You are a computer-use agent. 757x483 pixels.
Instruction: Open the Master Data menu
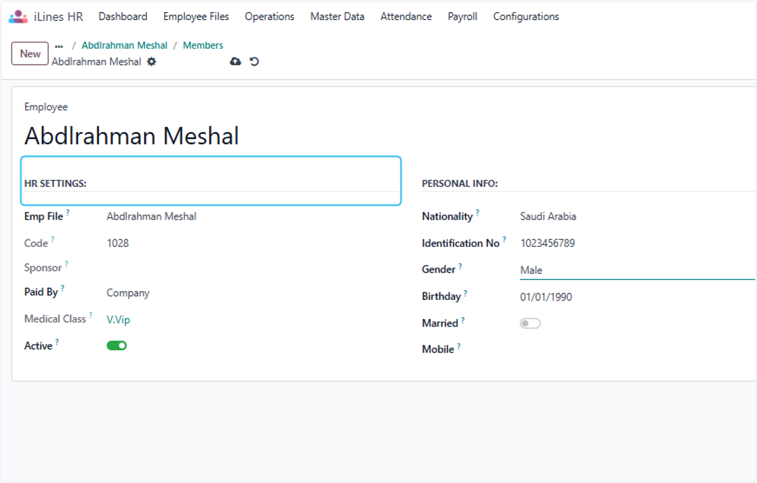pyautogui.click(x=337, y=16)
